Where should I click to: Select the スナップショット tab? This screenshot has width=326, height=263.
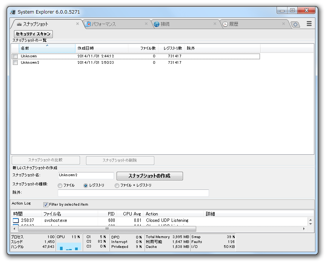coord(47,24)
